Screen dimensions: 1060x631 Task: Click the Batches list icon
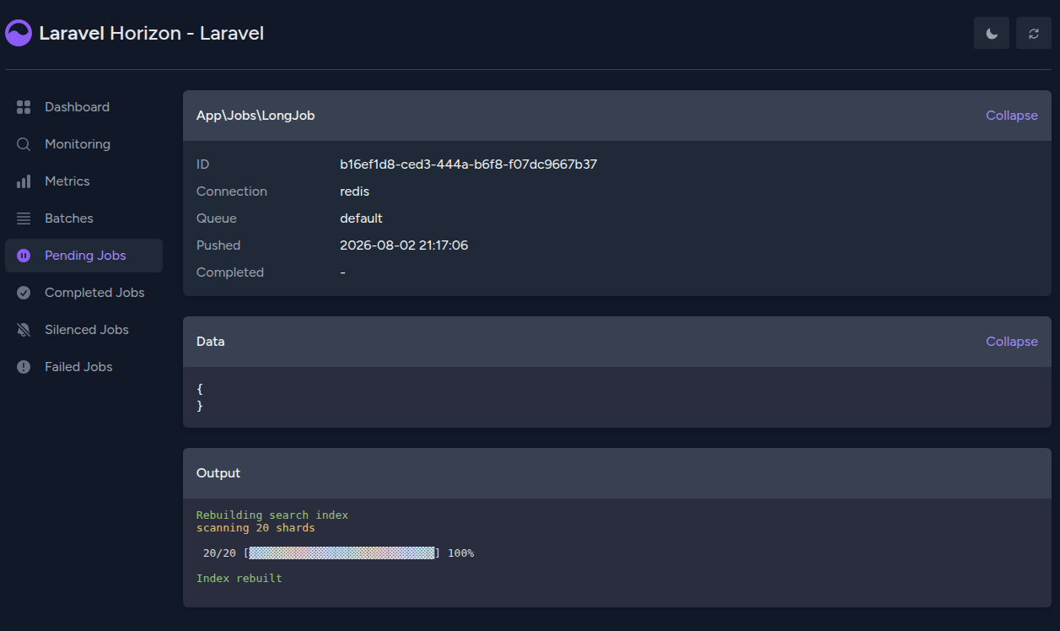pyautogui.click(x=24, y=218)
